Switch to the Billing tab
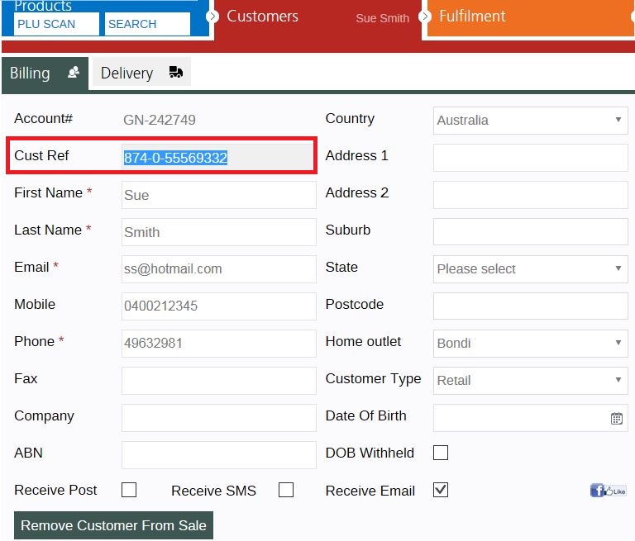 tap(45, 74)
